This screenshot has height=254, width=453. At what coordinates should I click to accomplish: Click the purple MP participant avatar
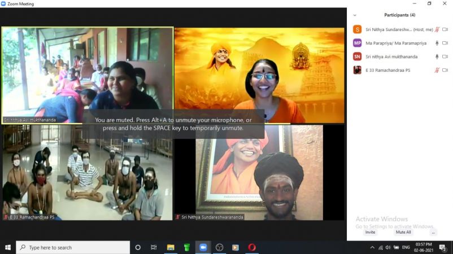(x=357, y=43)
